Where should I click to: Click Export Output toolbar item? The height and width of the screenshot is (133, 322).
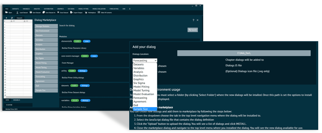(76, 12)
